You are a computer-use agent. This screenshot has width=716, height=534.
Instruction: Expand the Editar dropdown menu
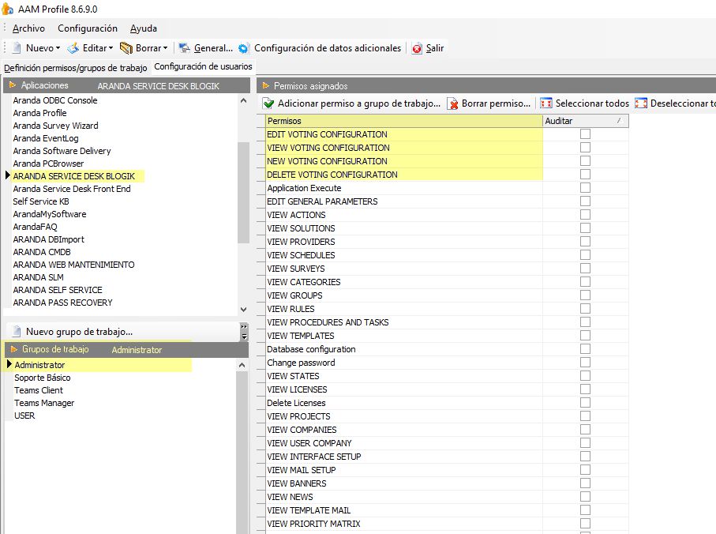click(x=111, y=48)
